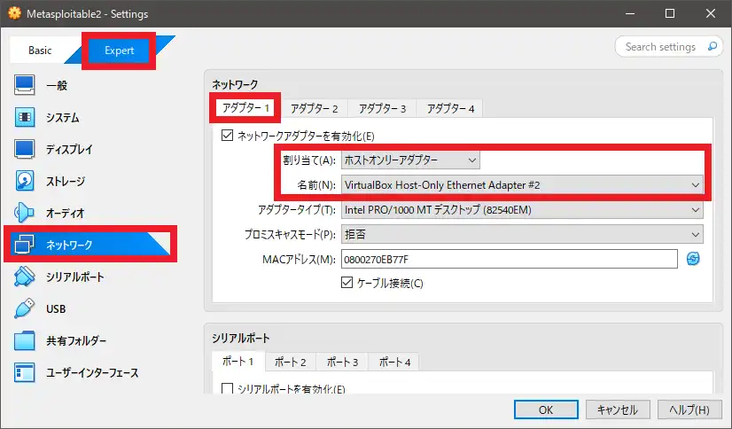Open the オーディオ (Audio) speaker icon
The height and width of the screenshot is (429, 732).
click(x=25, y=214)
